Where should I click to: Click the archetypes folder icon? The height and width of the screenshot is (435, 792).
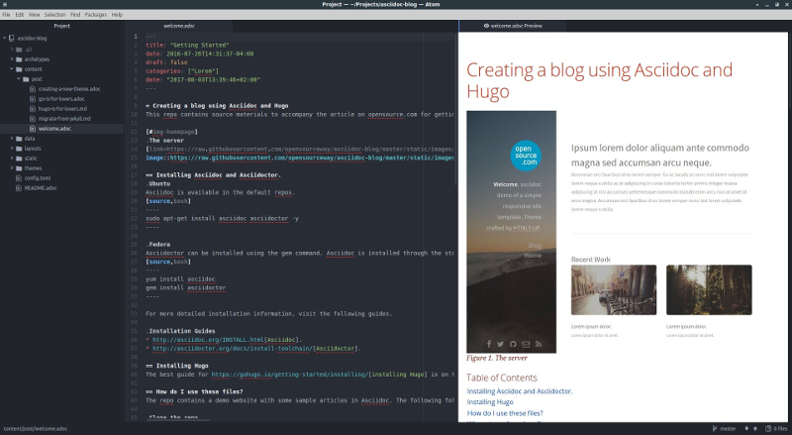point(19,59)
